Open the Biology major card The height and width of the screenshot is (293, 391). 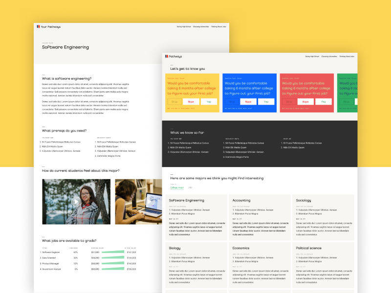pyautogui.click(x=196, y=265)
